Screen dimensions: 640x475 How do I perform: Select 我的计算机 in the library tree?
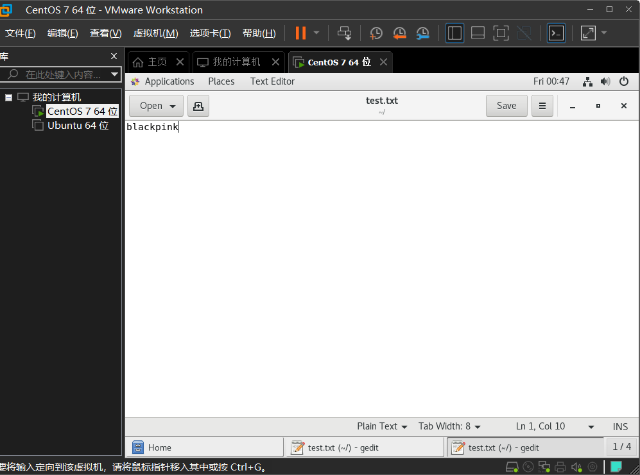[x=56, y=97]
